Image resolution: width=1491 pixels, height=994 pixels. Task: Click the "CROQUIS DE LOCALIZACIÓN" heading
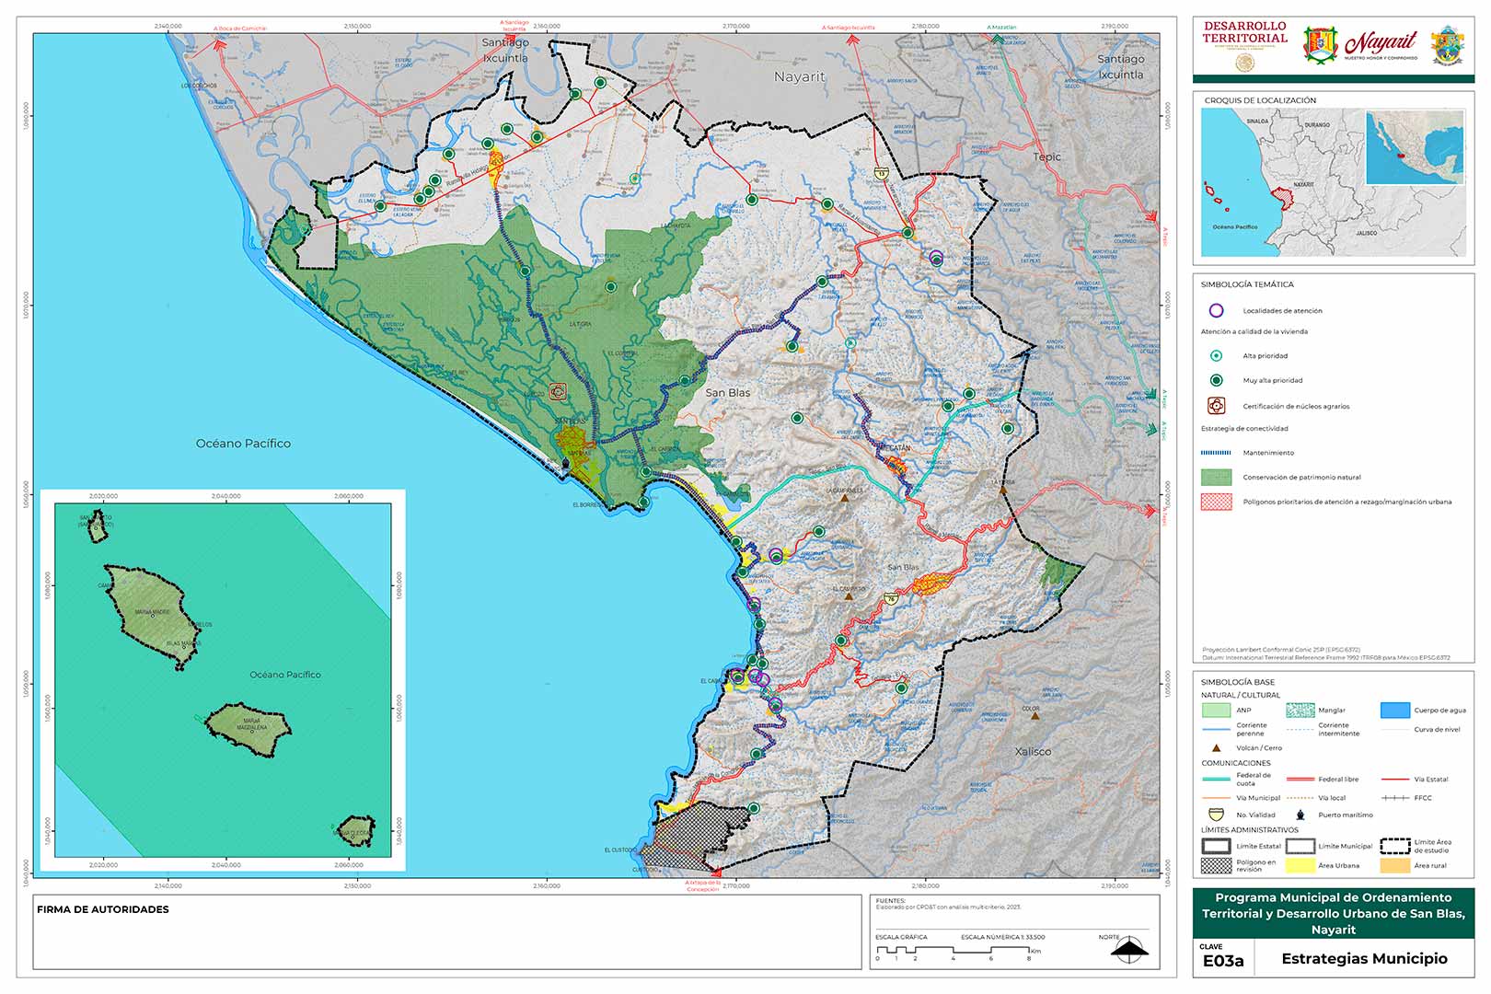[x=1260, y=100]
